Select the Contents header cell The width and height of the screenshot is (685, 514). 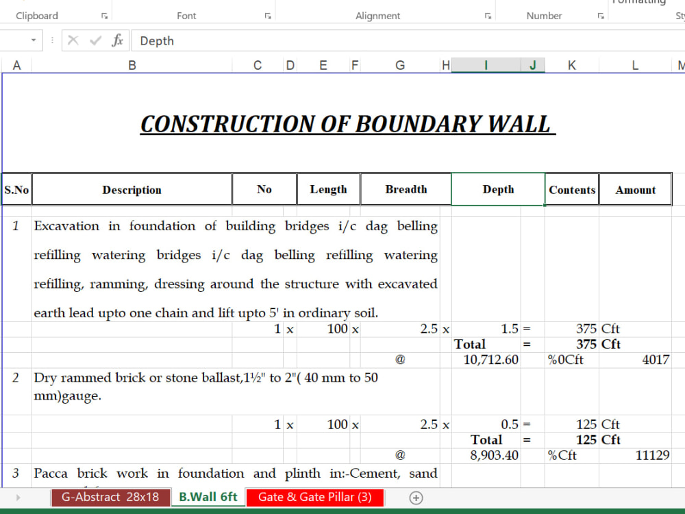point(572,189)
